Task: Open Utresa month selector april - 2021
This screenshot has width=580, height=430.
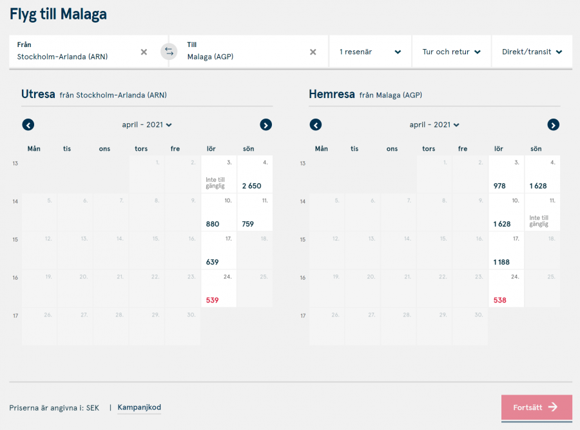Action: click(x=147, y=125)
